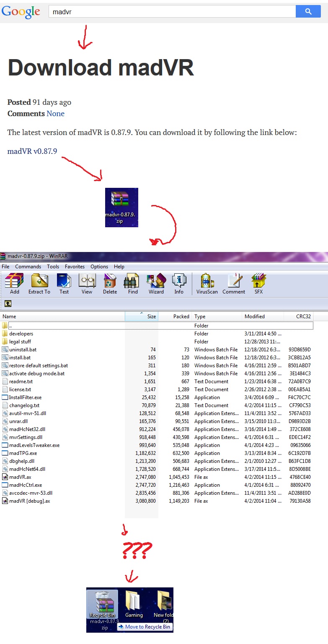The image size is (328, 644).
Task: Click the Extract To toolbar icon
Action: click(39, 284)
